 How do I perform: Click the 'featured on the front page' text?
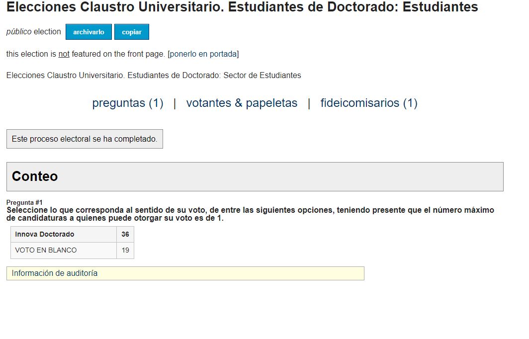(x=118, y=54)
